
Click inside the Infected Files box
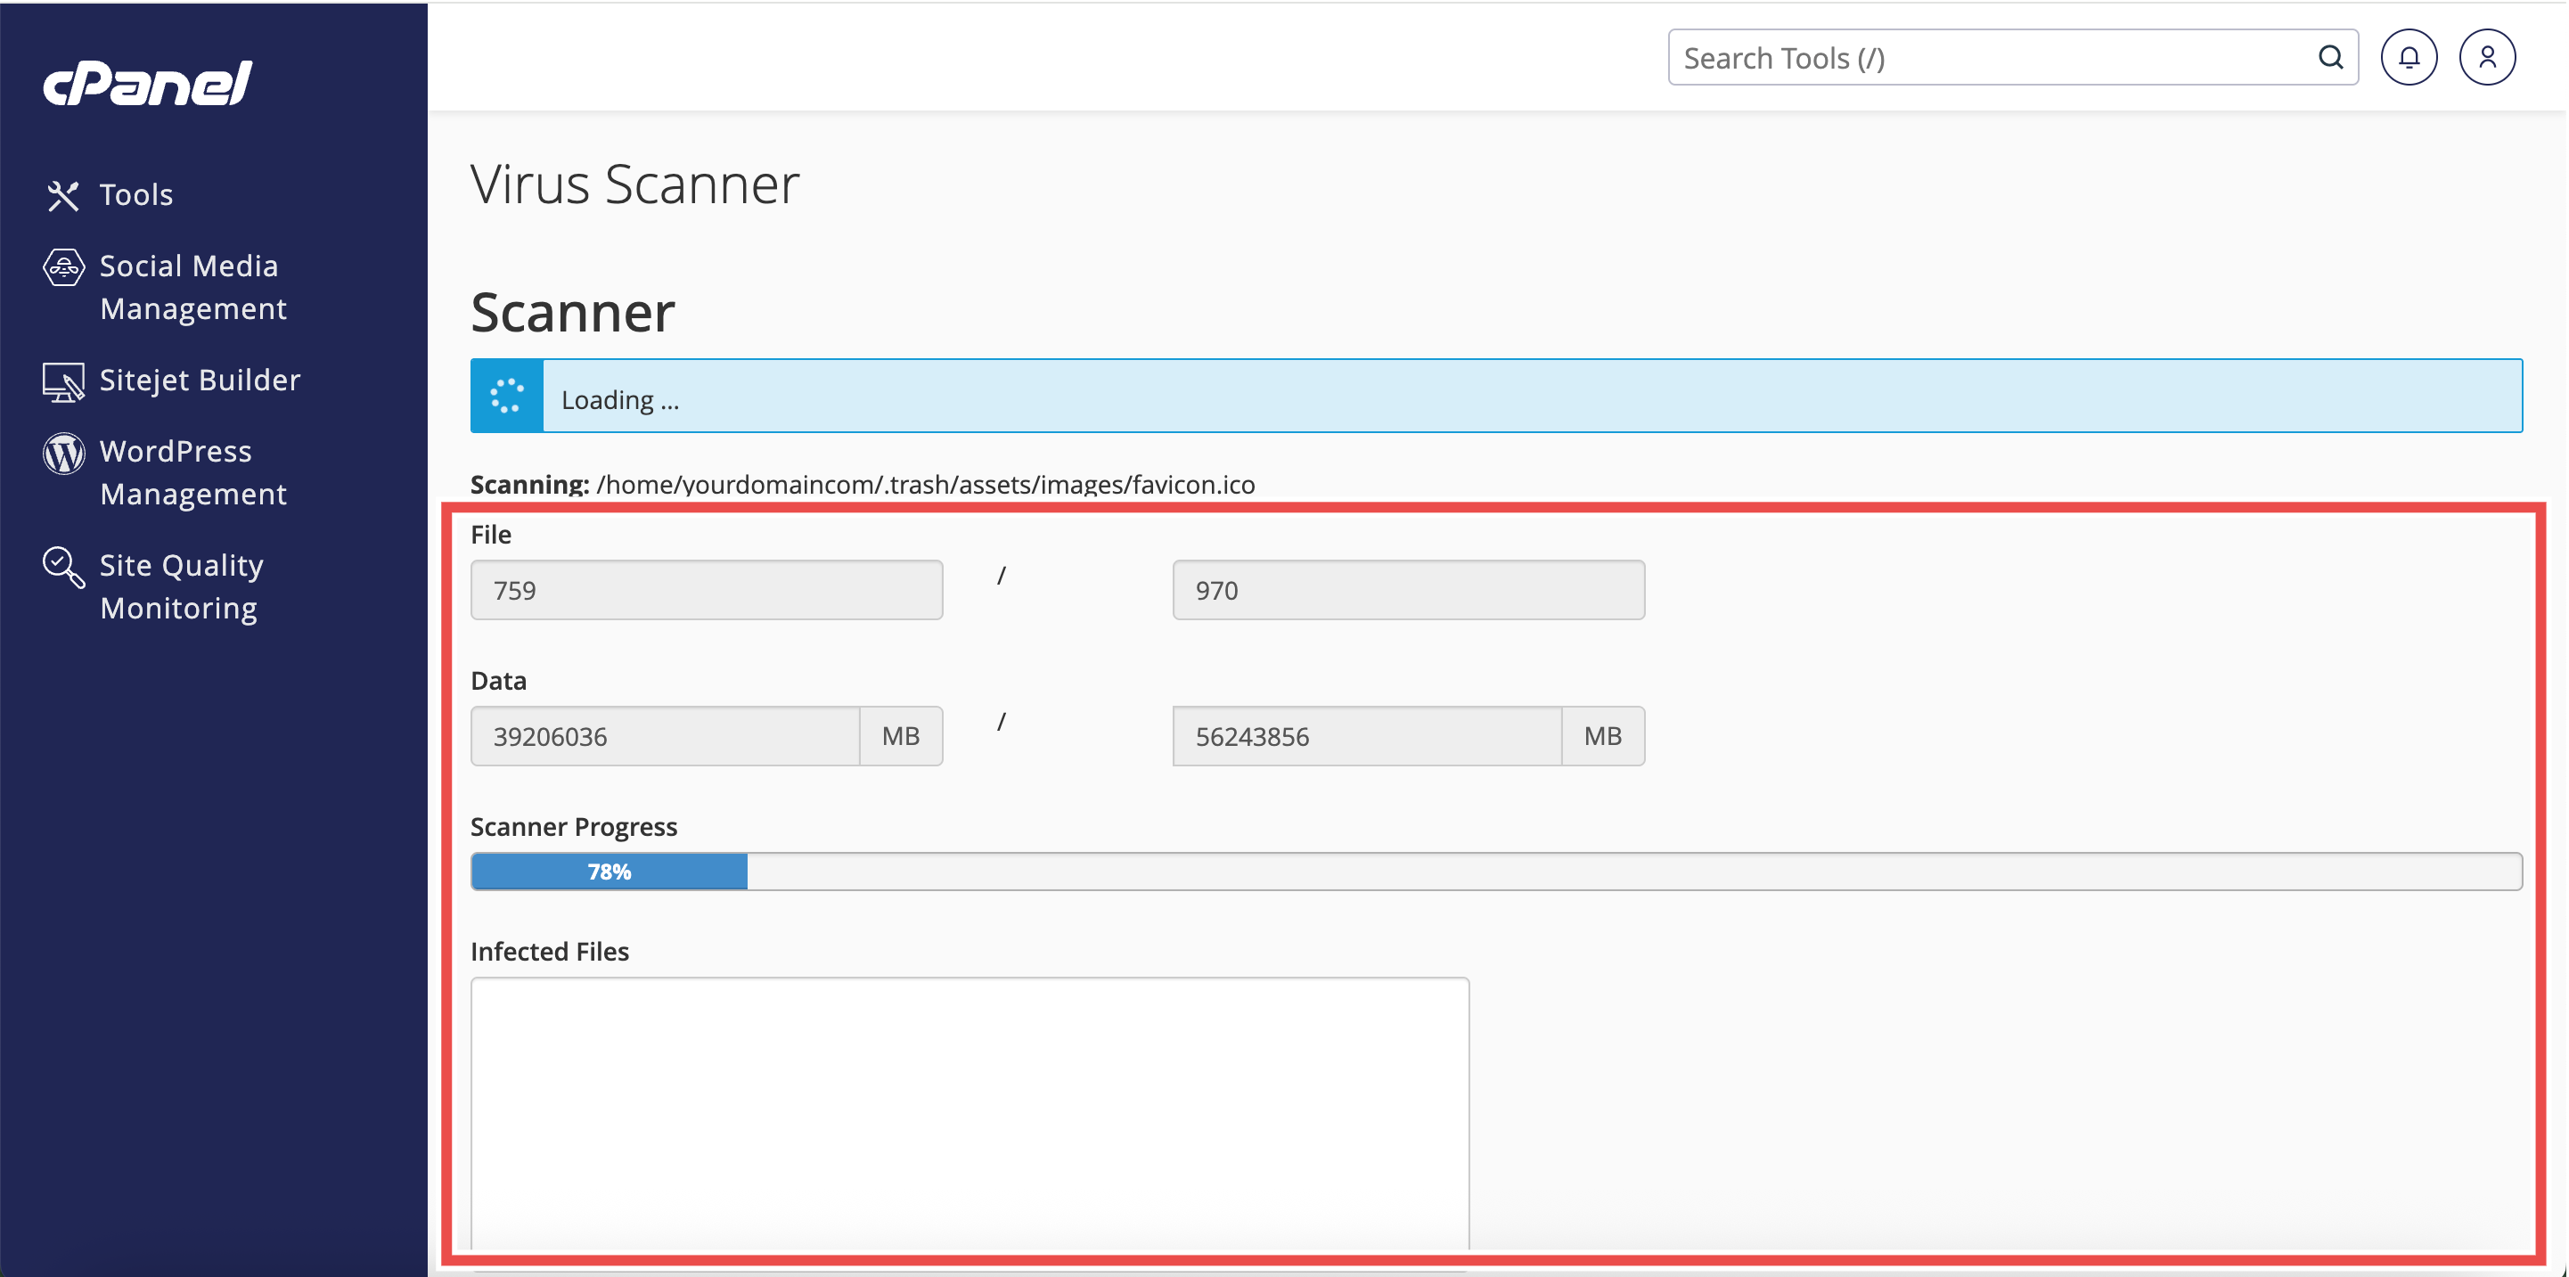[x=969, y=1110]
